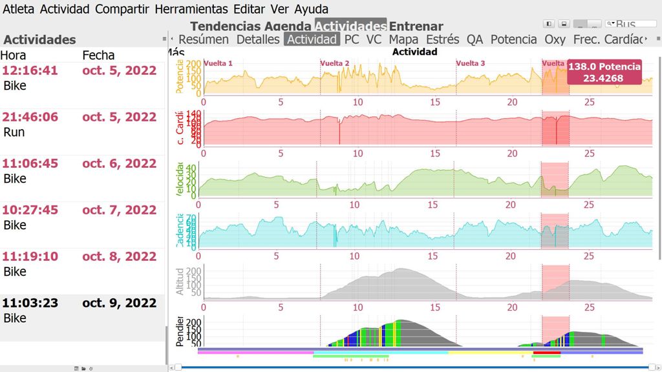The height and width of the screenshot is (372, 662).
Task: Sort activities by the Fecha column header
Action: 98,56
